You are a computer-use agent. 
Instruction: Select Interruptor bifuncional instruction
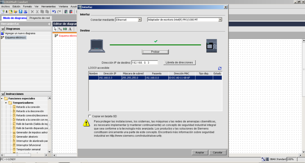click(27, 145)
